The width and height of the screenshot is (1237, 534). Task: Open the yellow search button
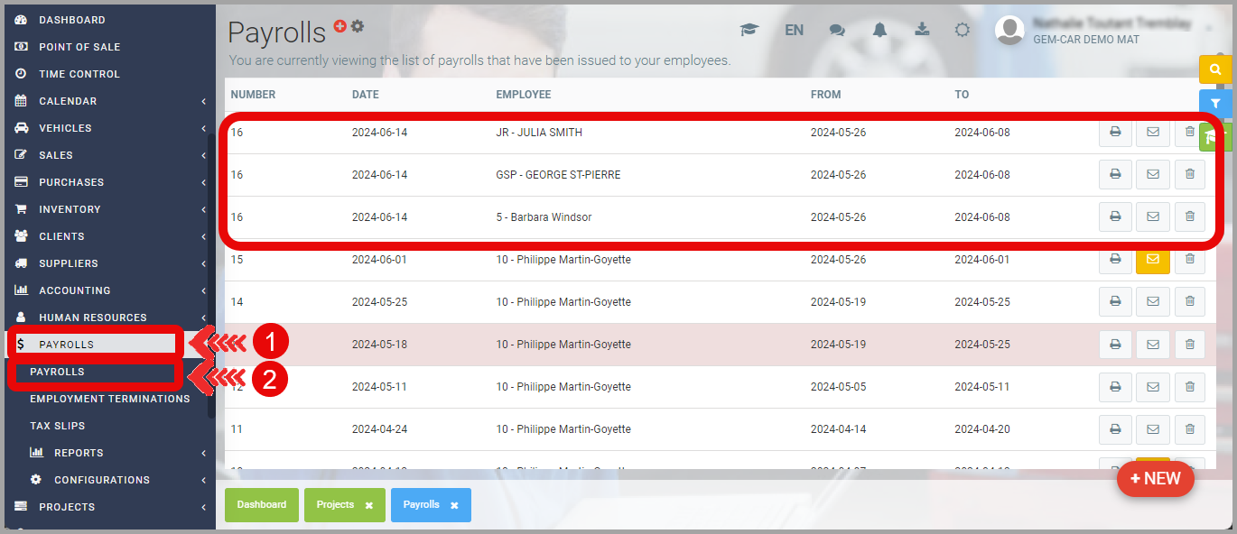[x=1215, y=69]
